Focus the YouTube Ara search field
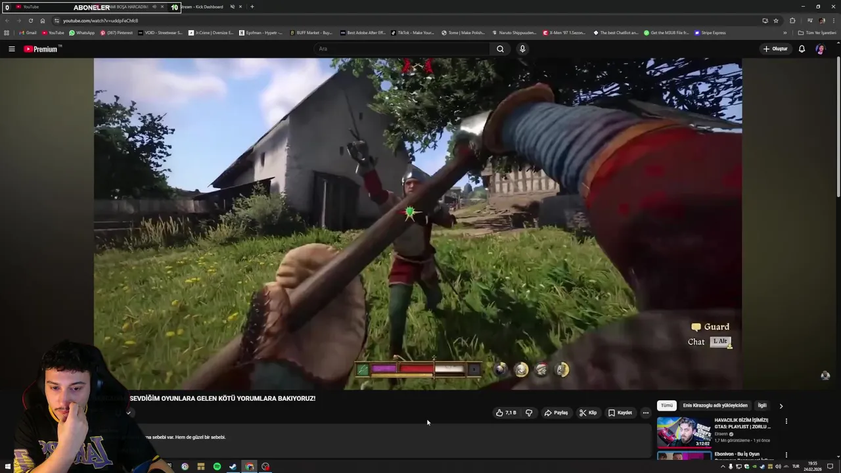Screen dimensions: 841x473 [x=401, y=49]
